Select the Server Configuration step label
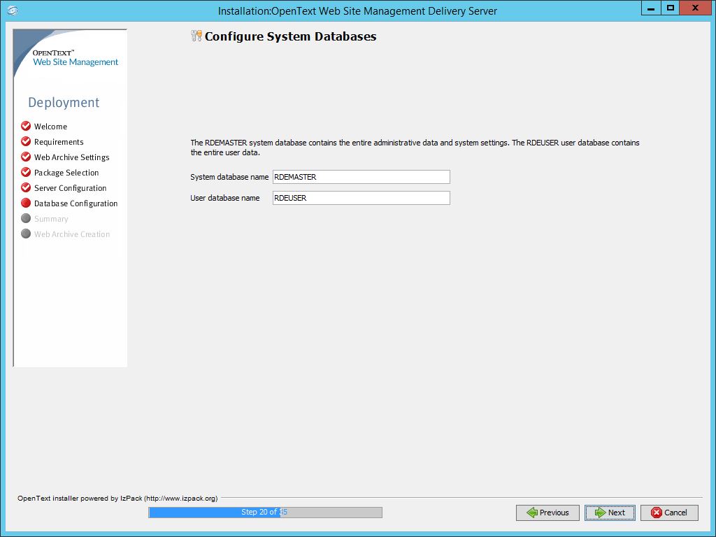The width and height of the screenshot is (716, 537). point(71,188)
